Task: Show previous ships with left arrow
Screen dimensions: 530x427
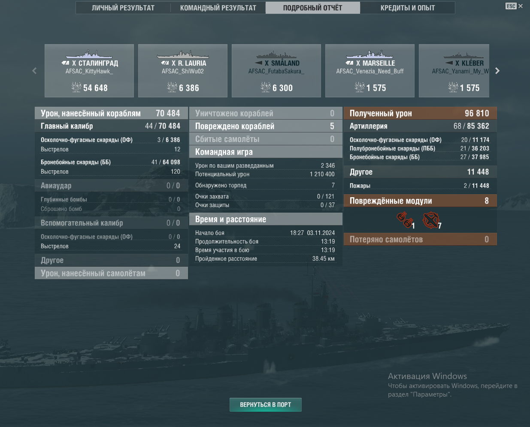Action: tap(34, 71)
